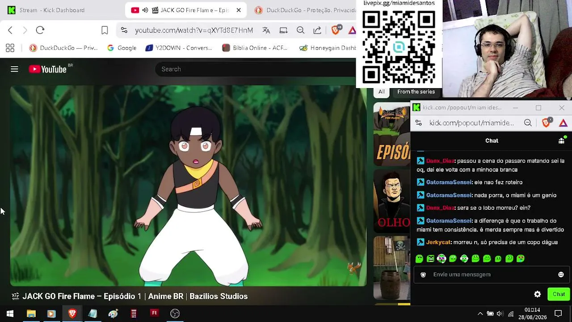The image size is (572, 322).
Task: Go to the YouTube home logo
Action: coord(48,69)
